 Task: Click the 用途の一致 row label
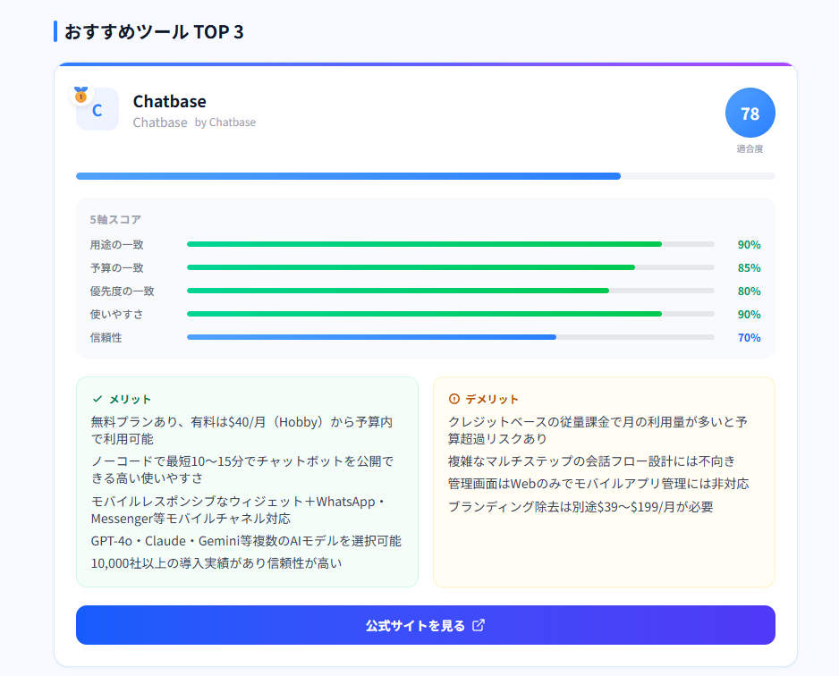click(116, 244)
